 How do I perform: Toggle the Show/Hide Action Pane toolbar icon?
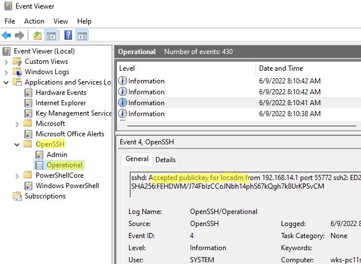82,35
